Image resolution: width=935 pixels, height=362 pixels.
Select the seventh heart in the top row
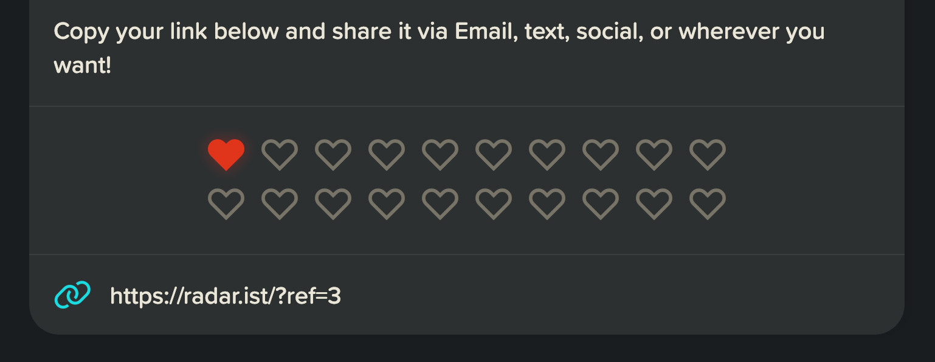point(547,154)
